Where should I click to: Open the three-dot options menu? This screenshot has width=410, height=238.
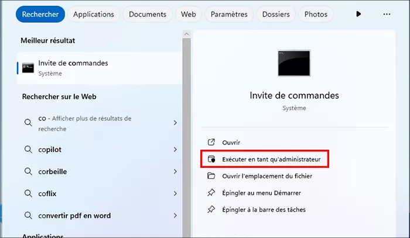pyautogui.click(x=387, y=14)
